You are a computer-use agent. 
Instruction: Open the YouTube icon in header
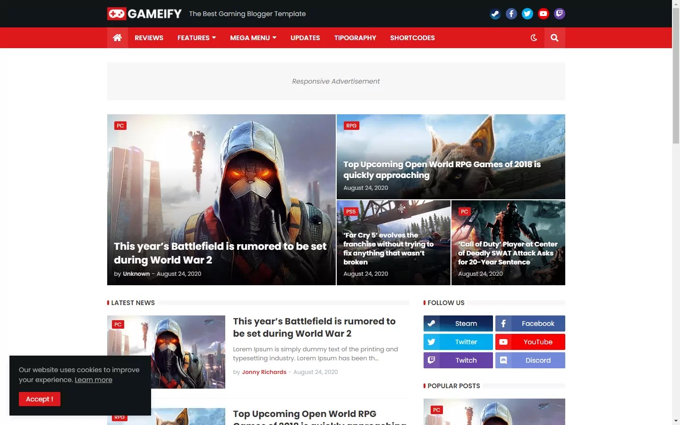pyautogui.click(x=543, y=14)
